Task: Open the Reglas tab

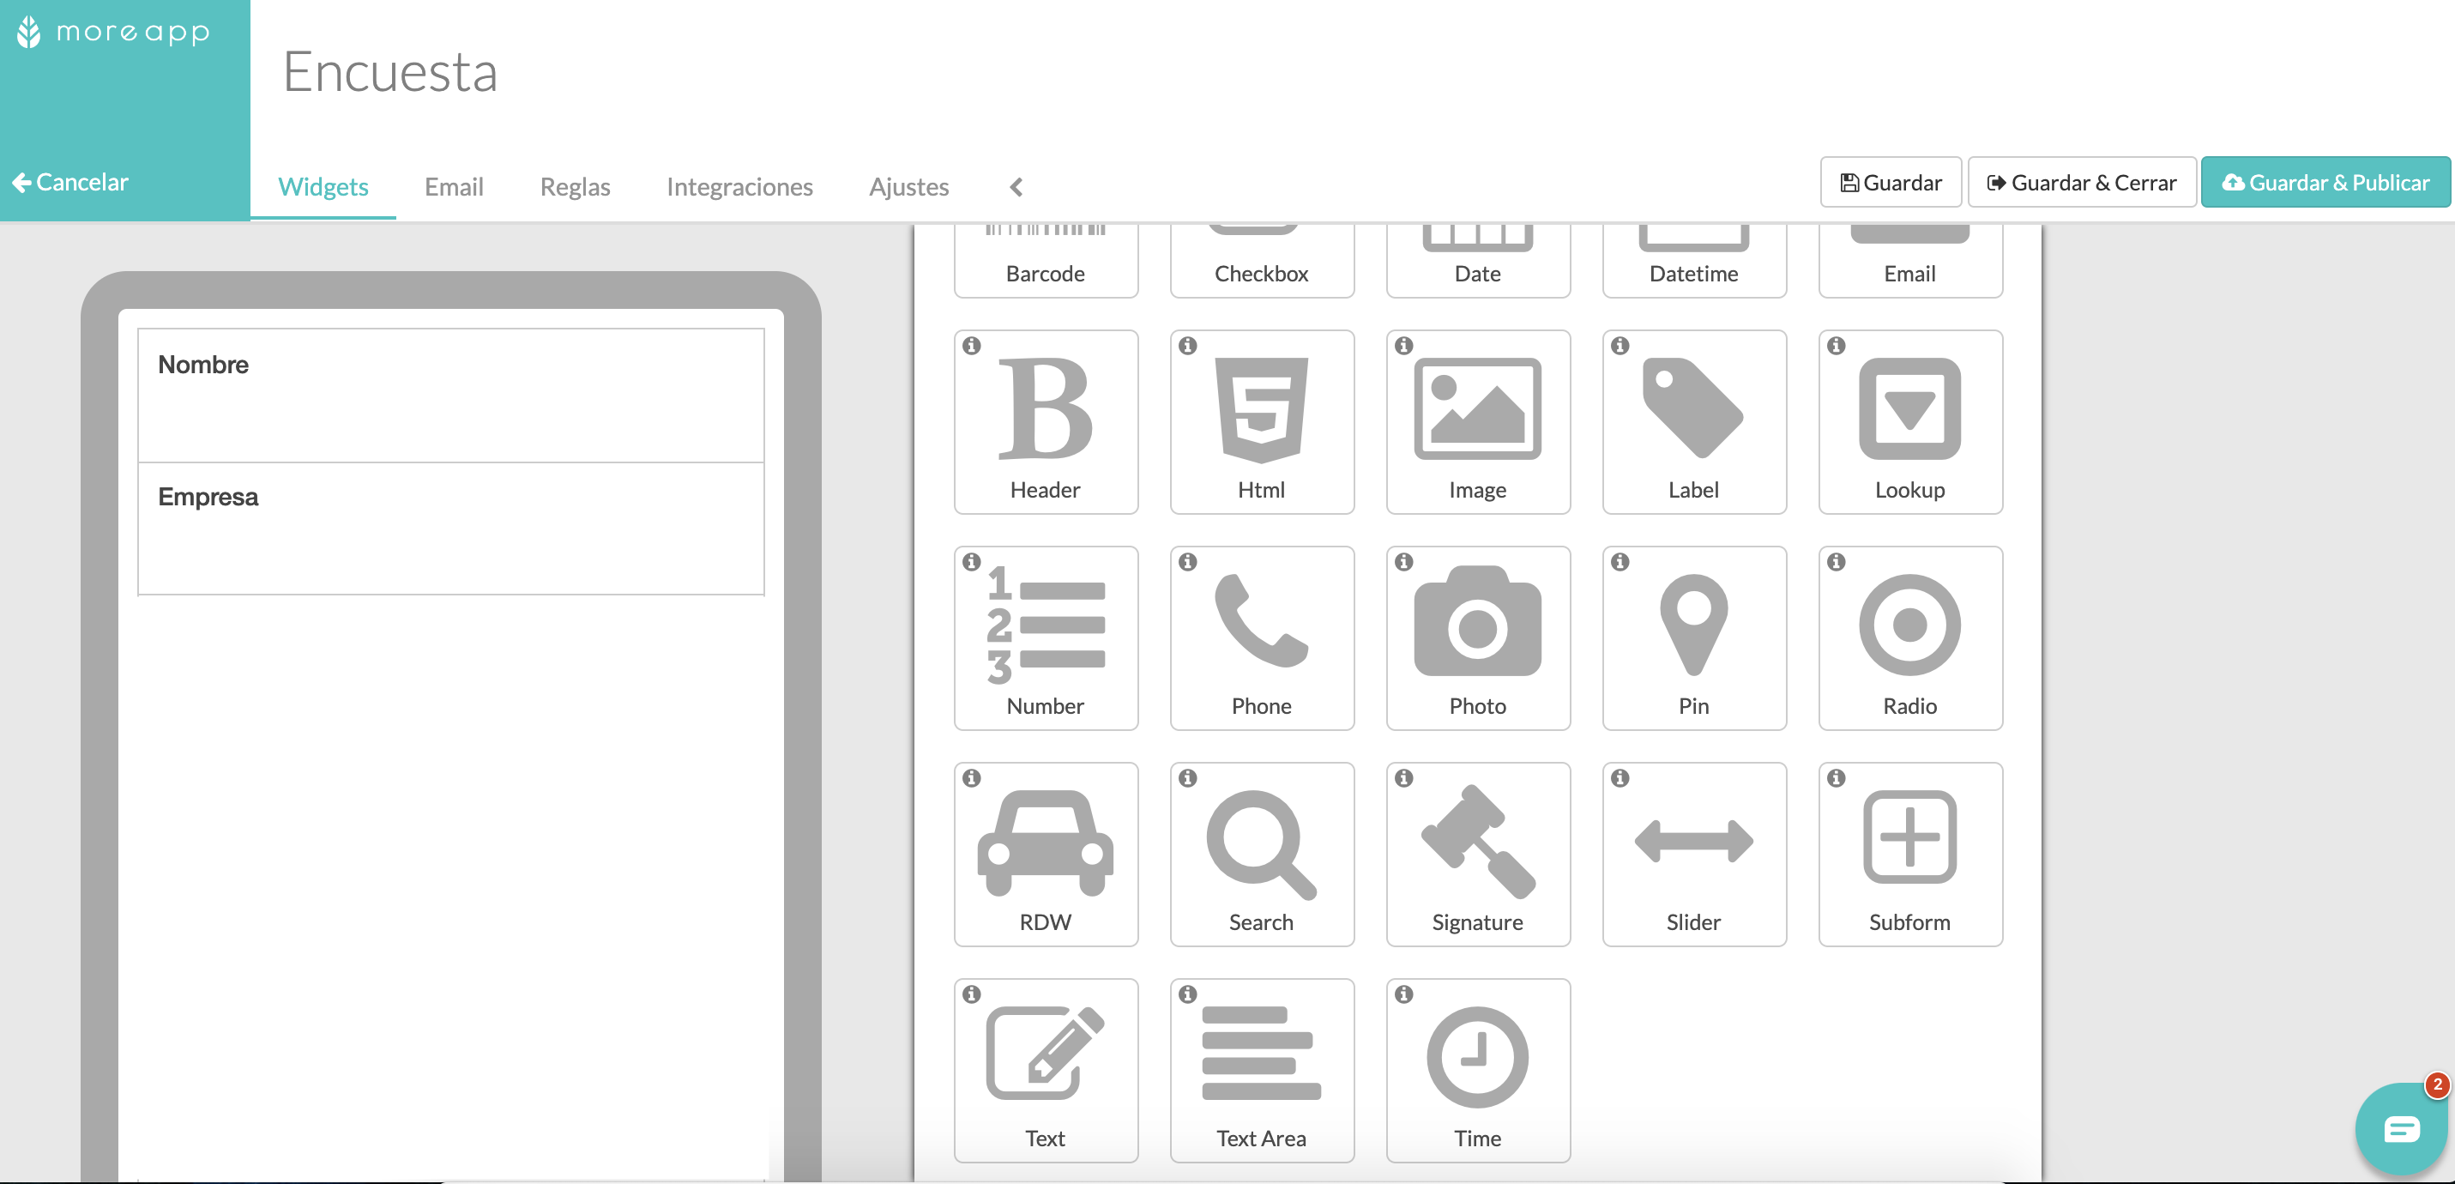Action: pyautogui.click(x=575, y=186)
